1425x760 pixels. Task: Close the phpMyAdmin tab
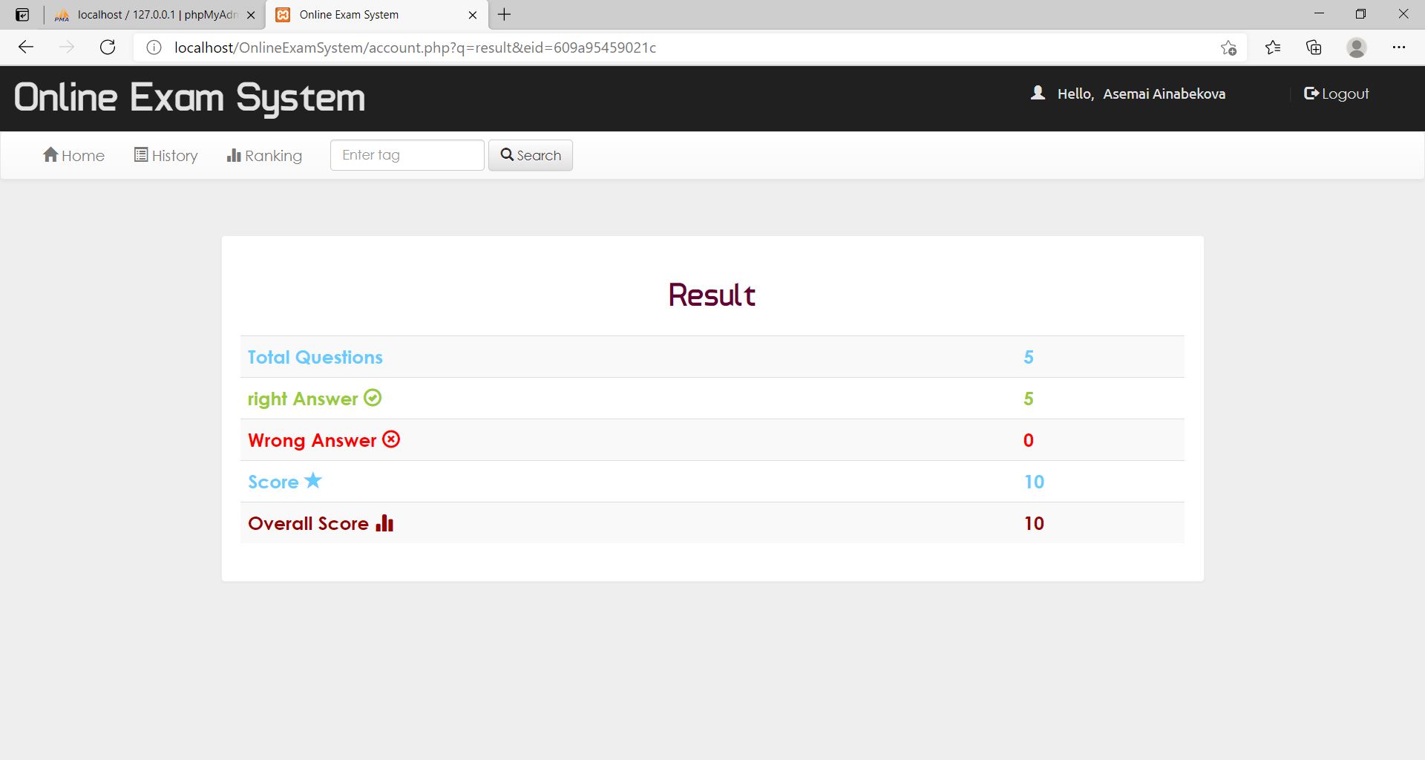point(251,15)
